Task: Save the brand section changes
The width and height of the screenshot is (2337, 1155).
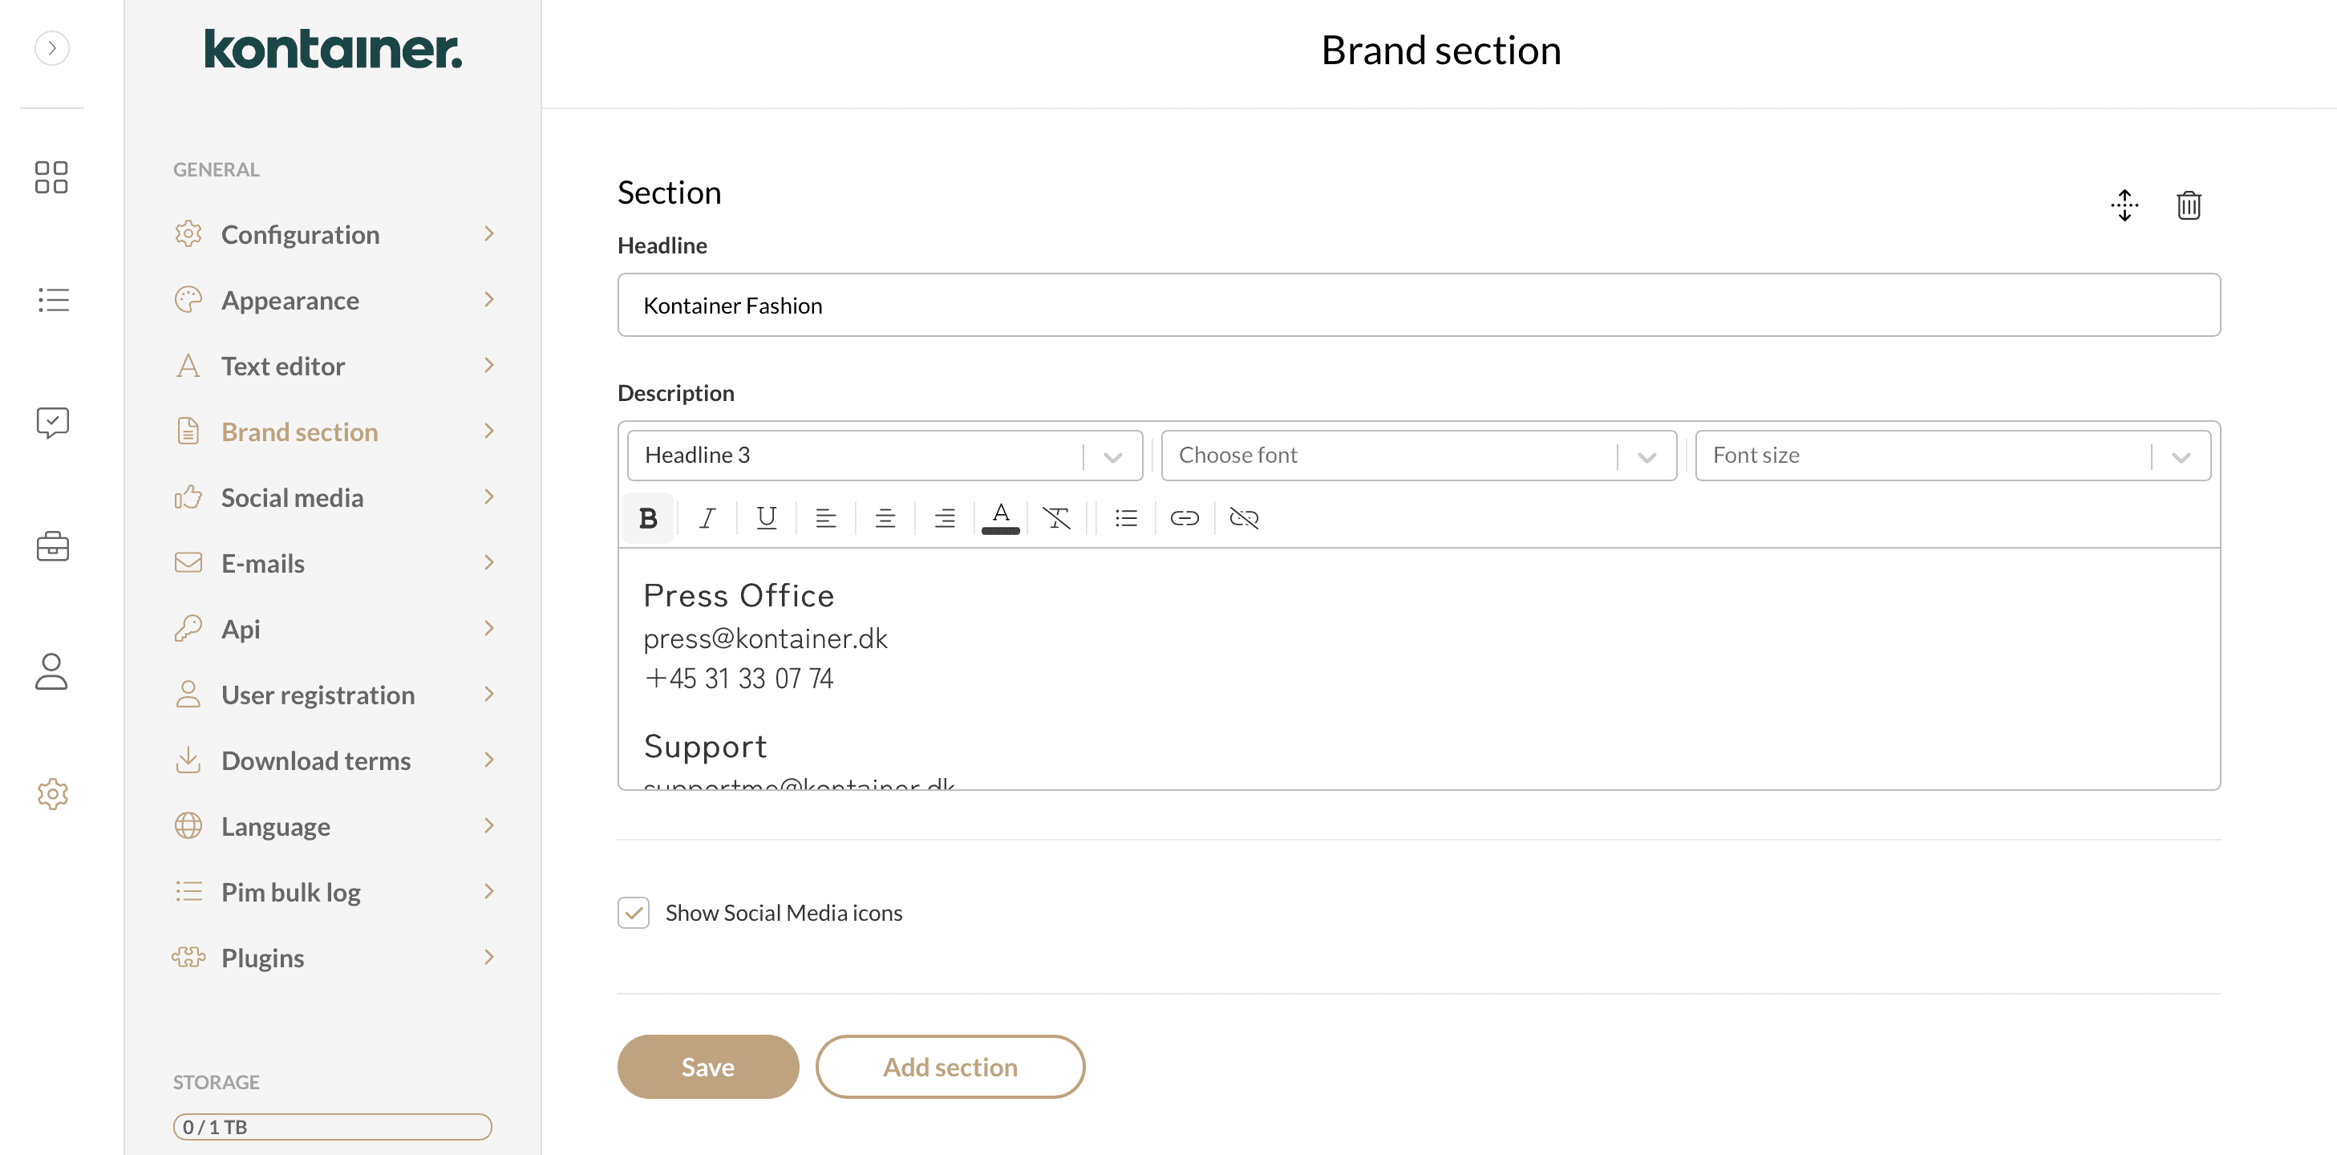Action: 707,1066
